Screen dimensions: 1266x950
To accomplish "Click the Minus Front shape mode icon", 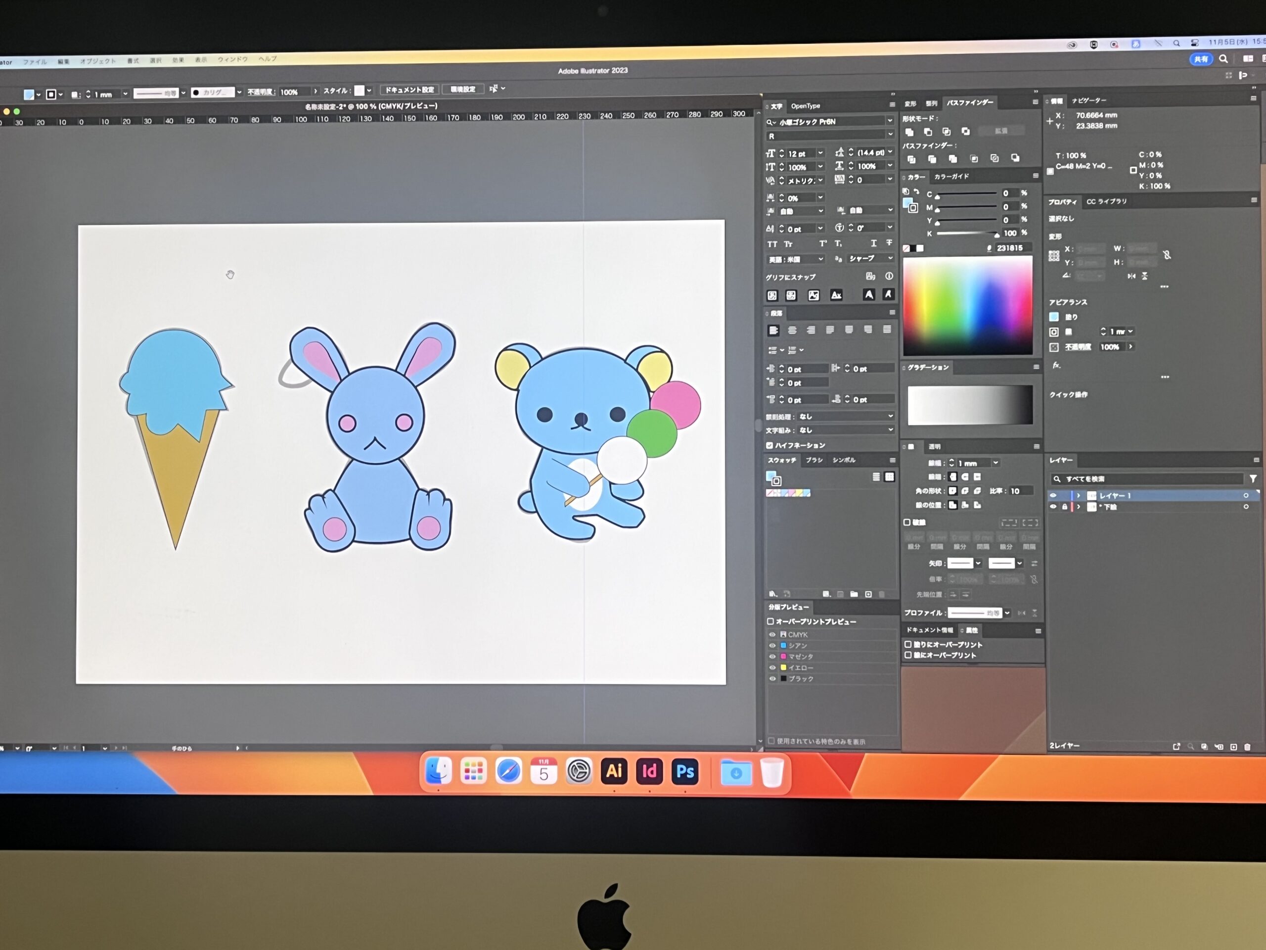I will [x=928, y=132].
